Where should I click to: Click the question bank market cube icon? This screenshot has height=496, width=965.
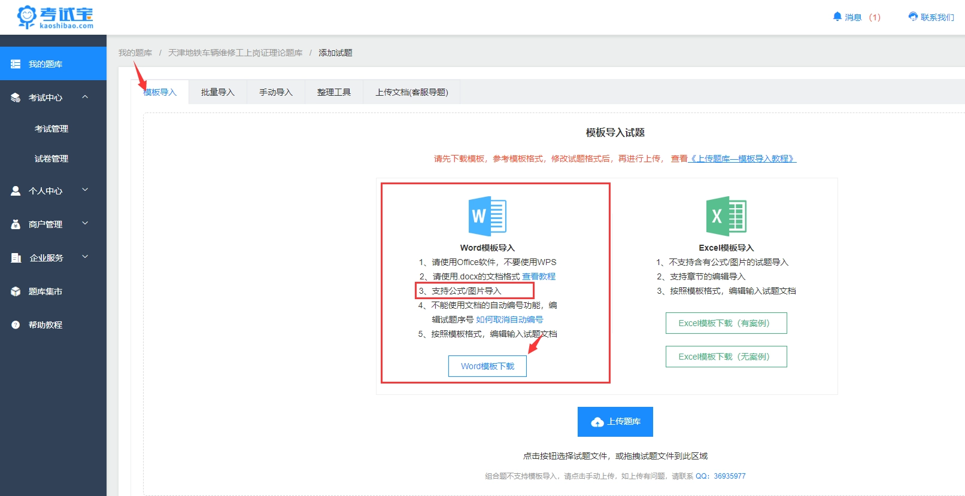click(x=16, y=291)
